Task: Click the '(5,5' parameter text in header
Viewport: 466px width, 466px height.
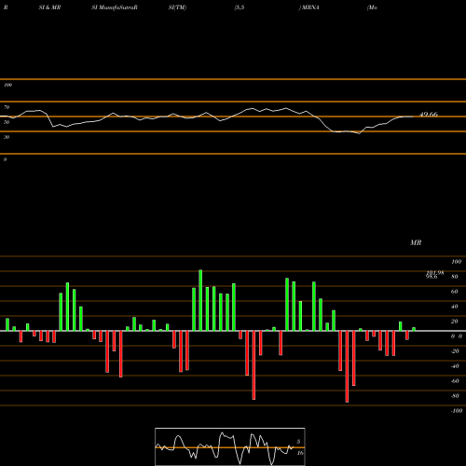Action: click(240, 7)
